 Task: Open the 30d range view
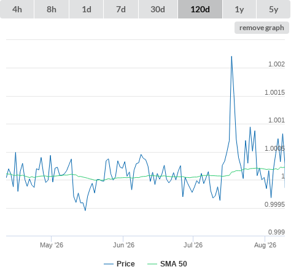click(158, 9)
